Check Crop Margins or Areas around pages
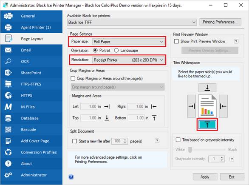The height and width of the screenshot is (185, 249). tap(73, 78)
